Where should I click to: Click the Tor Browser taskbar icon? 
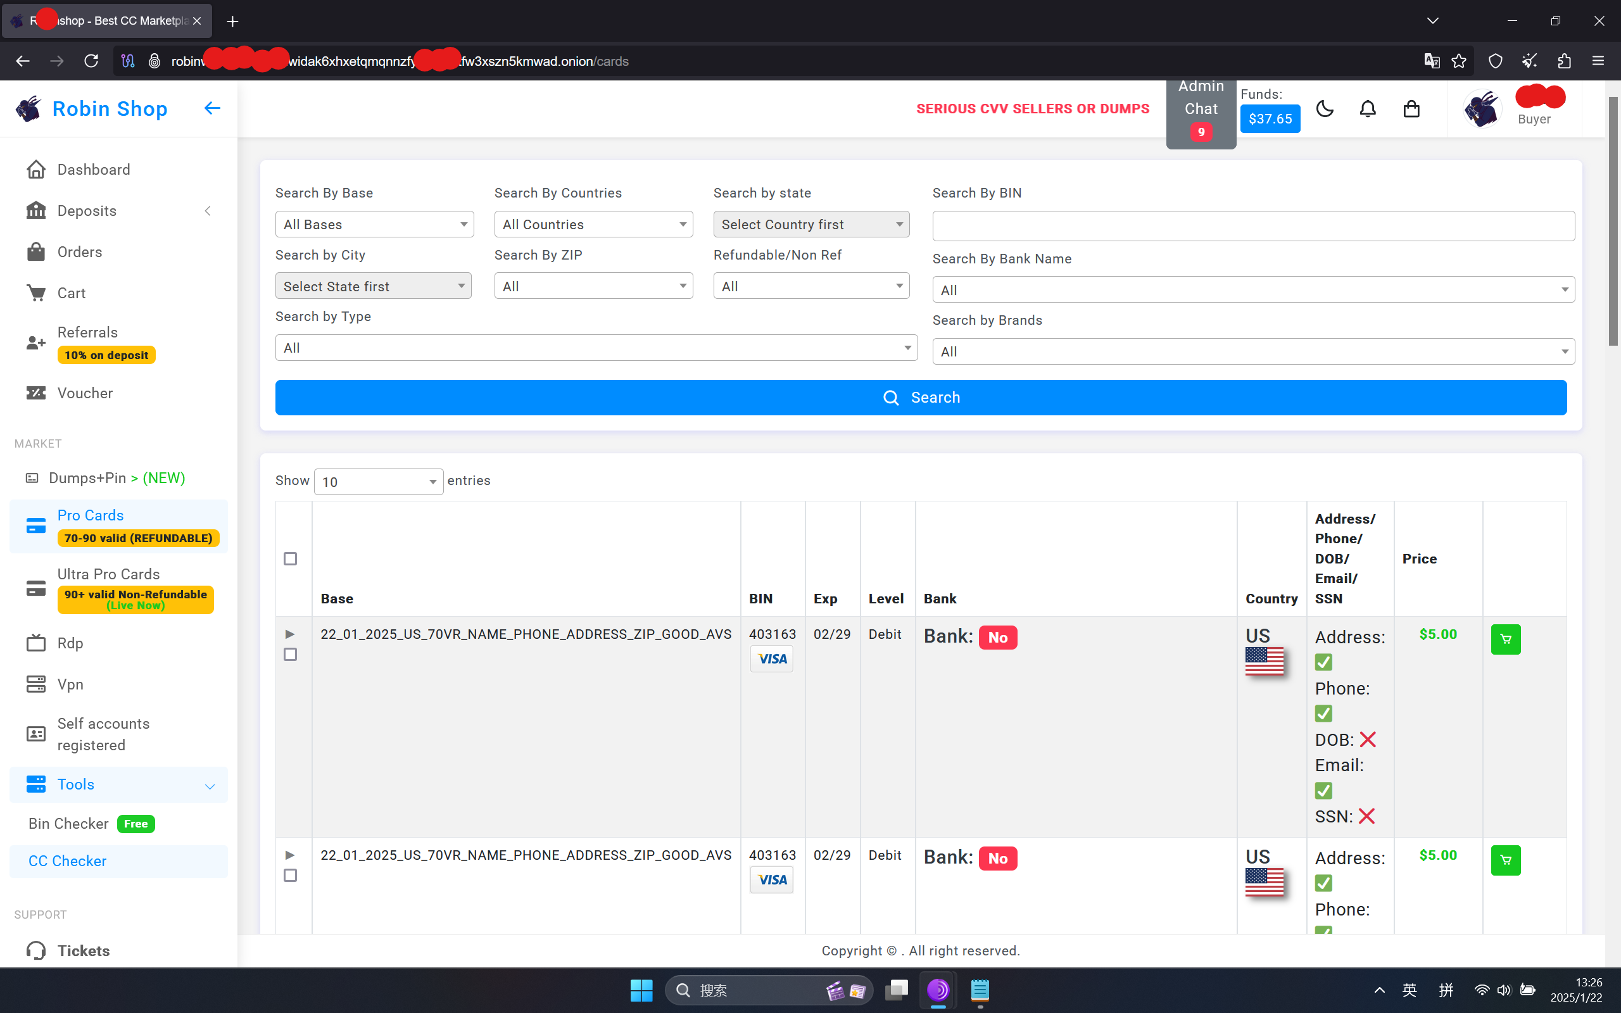pyautogui.click(x=938, y=990)
